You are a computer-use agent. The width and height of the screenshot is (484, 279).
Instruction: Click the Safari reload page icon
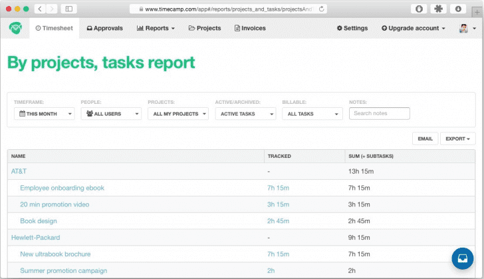[x=322, y=9]
